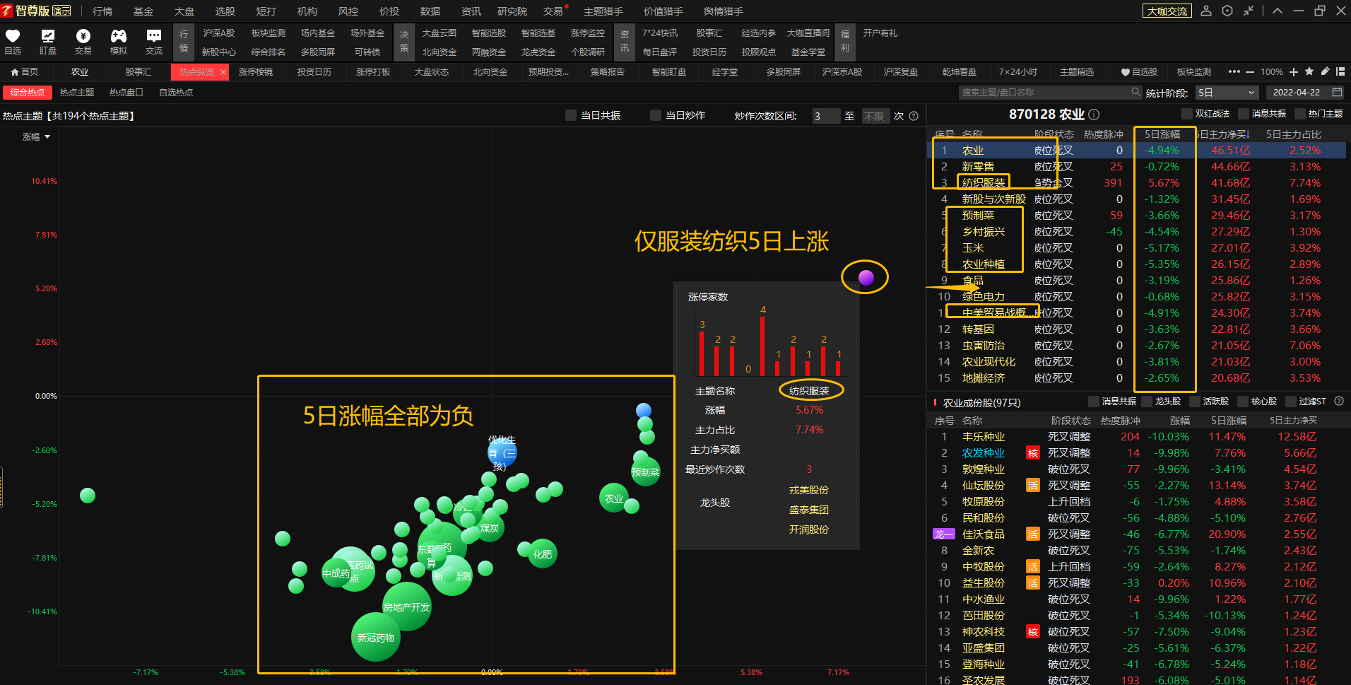This screenshot has height=685, width=1351.
Task: Toggle the 龙头股 checkbox in 农业成份股 panel
Action: (x=1147, y=402)
